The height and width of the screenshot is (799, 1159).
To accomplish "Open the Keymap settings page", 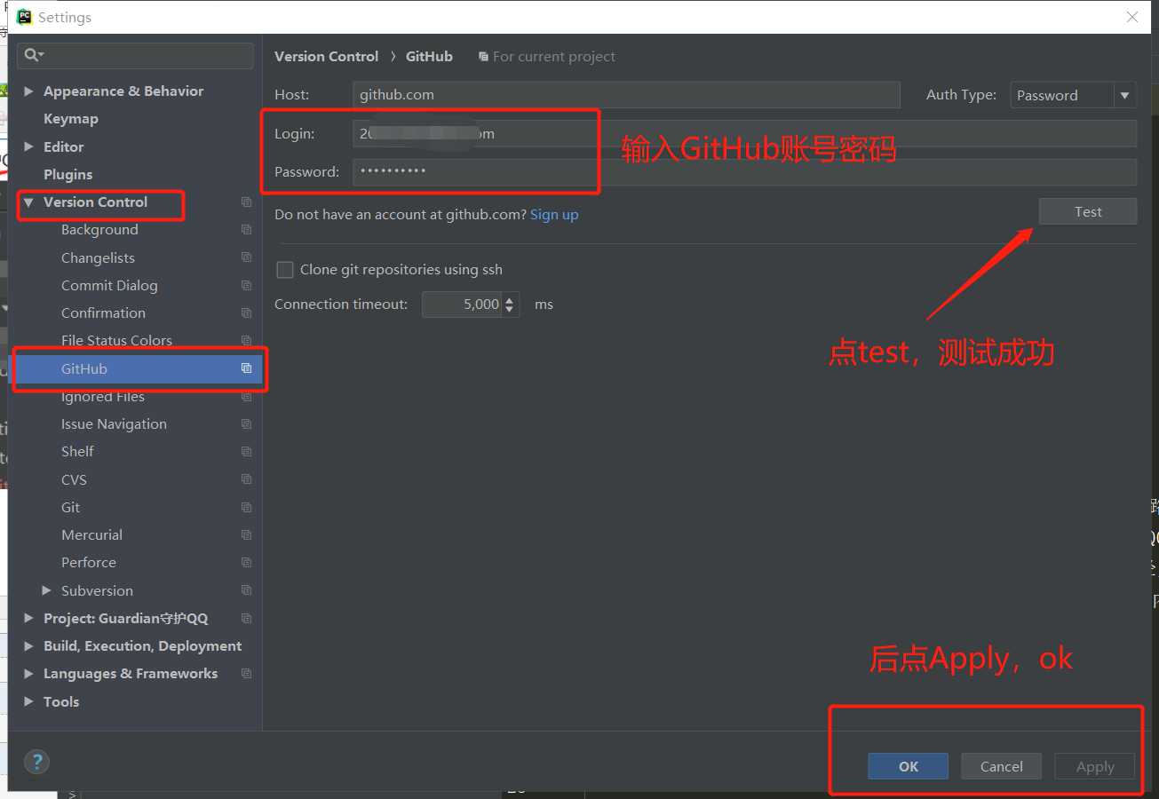I will pyautogui.click(x=71, y=119).
